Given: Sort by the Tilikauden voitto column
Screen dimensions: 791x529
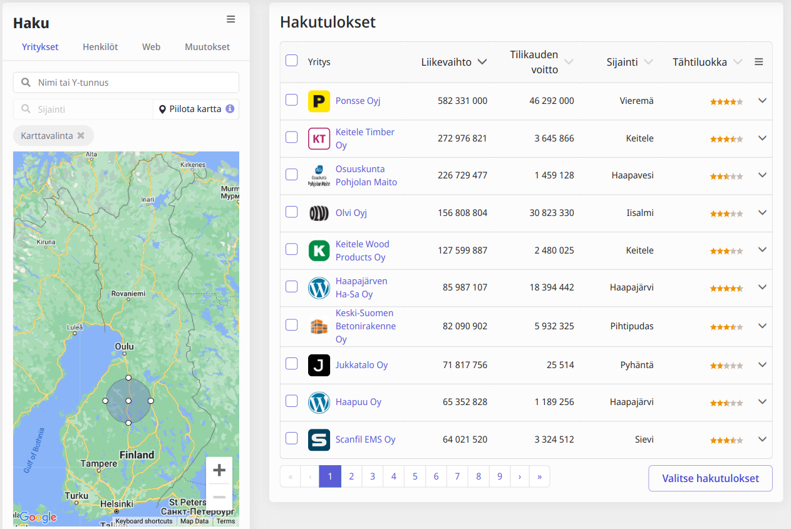Looking at the screenshot, I should [542, 62].
